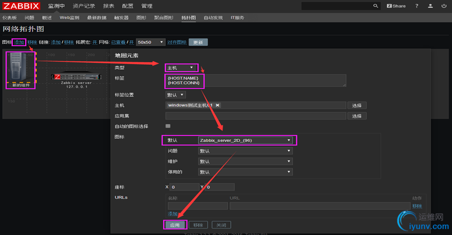Viewport: 452px width, 235px height.
Task: Focus the Y coordinate field
Action: (220, 187)
